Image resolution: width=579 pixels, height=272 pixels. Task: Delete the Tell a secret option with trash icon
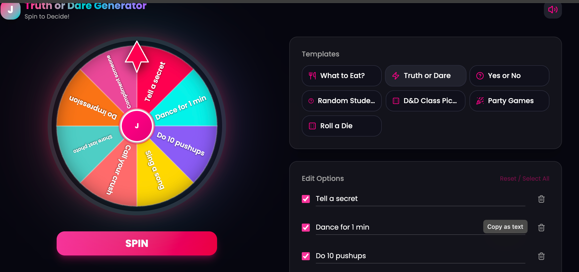541,199
